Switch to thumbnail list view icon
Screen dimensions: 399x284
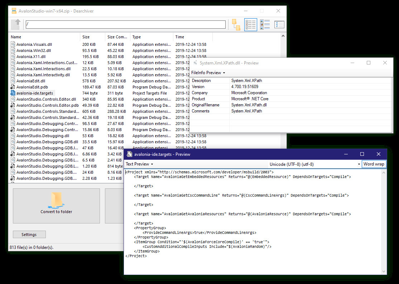[265, 25]
